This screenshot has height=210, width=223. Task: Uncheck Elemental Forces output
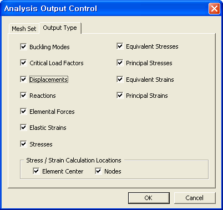tap(23, 112)
